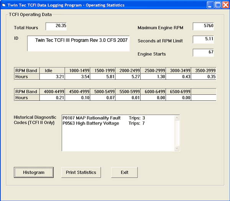Click the Print Statistics button

click(81, 173)
